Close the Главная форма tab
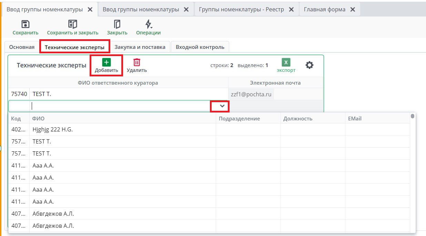 [353, 10]
